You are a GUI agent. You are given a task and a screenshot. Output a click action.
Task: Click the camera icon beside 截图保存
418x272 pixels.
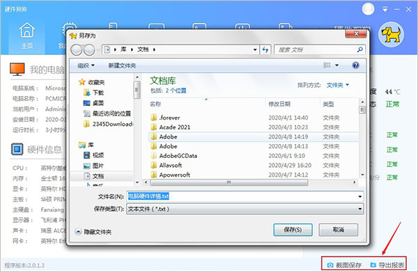tap(330, 265)
